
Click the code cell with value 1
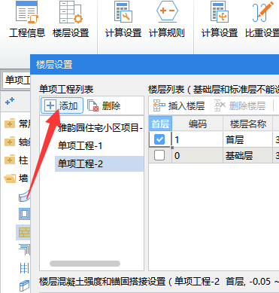197,139
